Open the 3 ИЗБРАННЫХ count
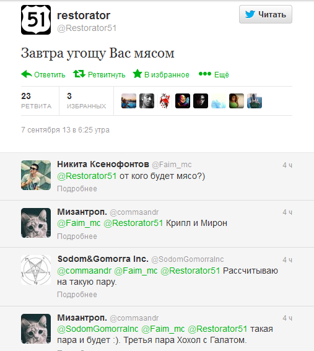The image size is (314, 351). click(x=87, y=101)
